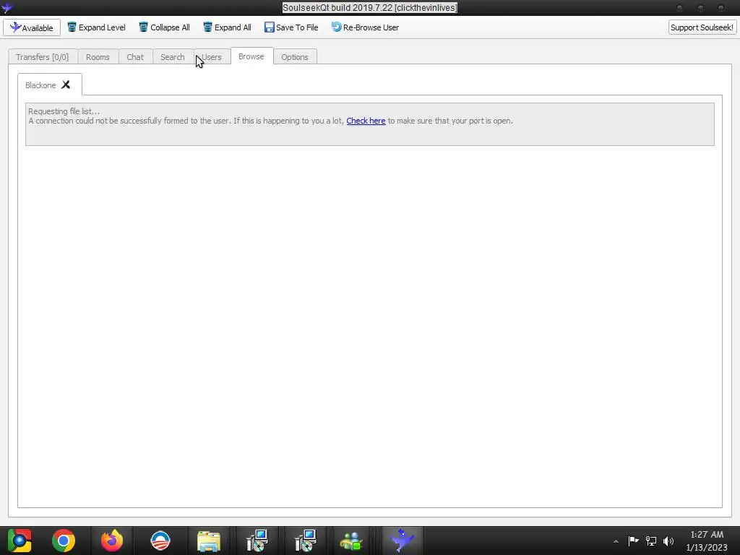
Task: Switch to the Chat tab
Action: click(135, 56)
